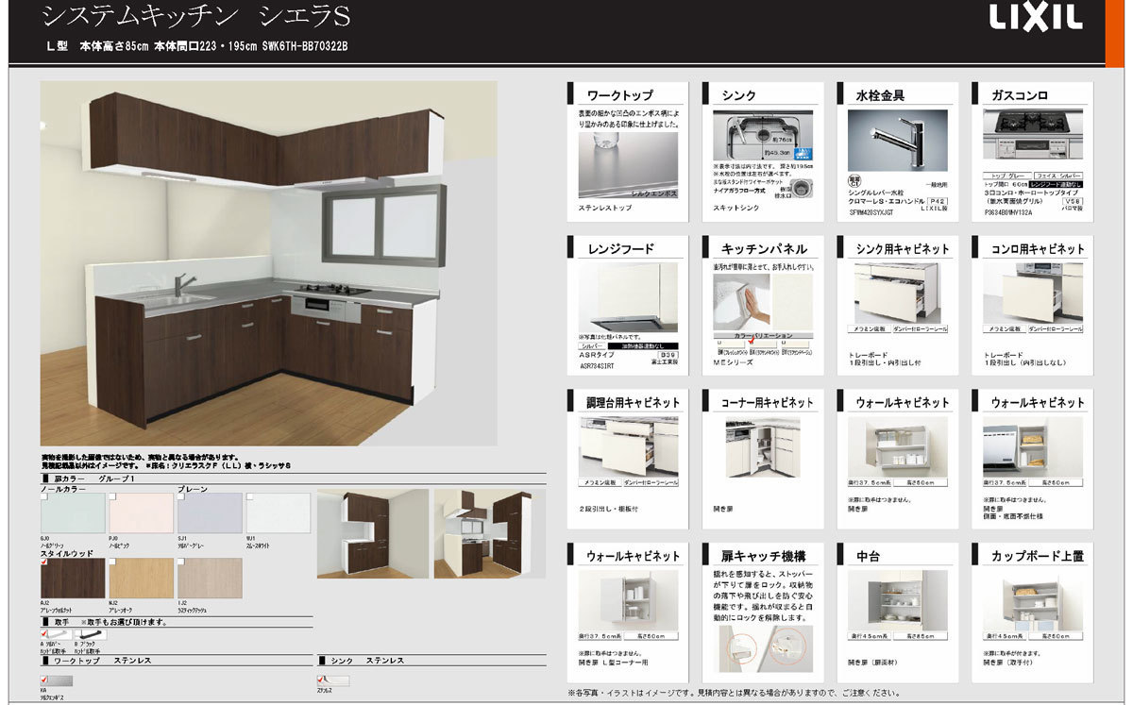Pick the 1J2 light ash wood swatch
Screen dimensions: 1133x705
pos(210,578)
